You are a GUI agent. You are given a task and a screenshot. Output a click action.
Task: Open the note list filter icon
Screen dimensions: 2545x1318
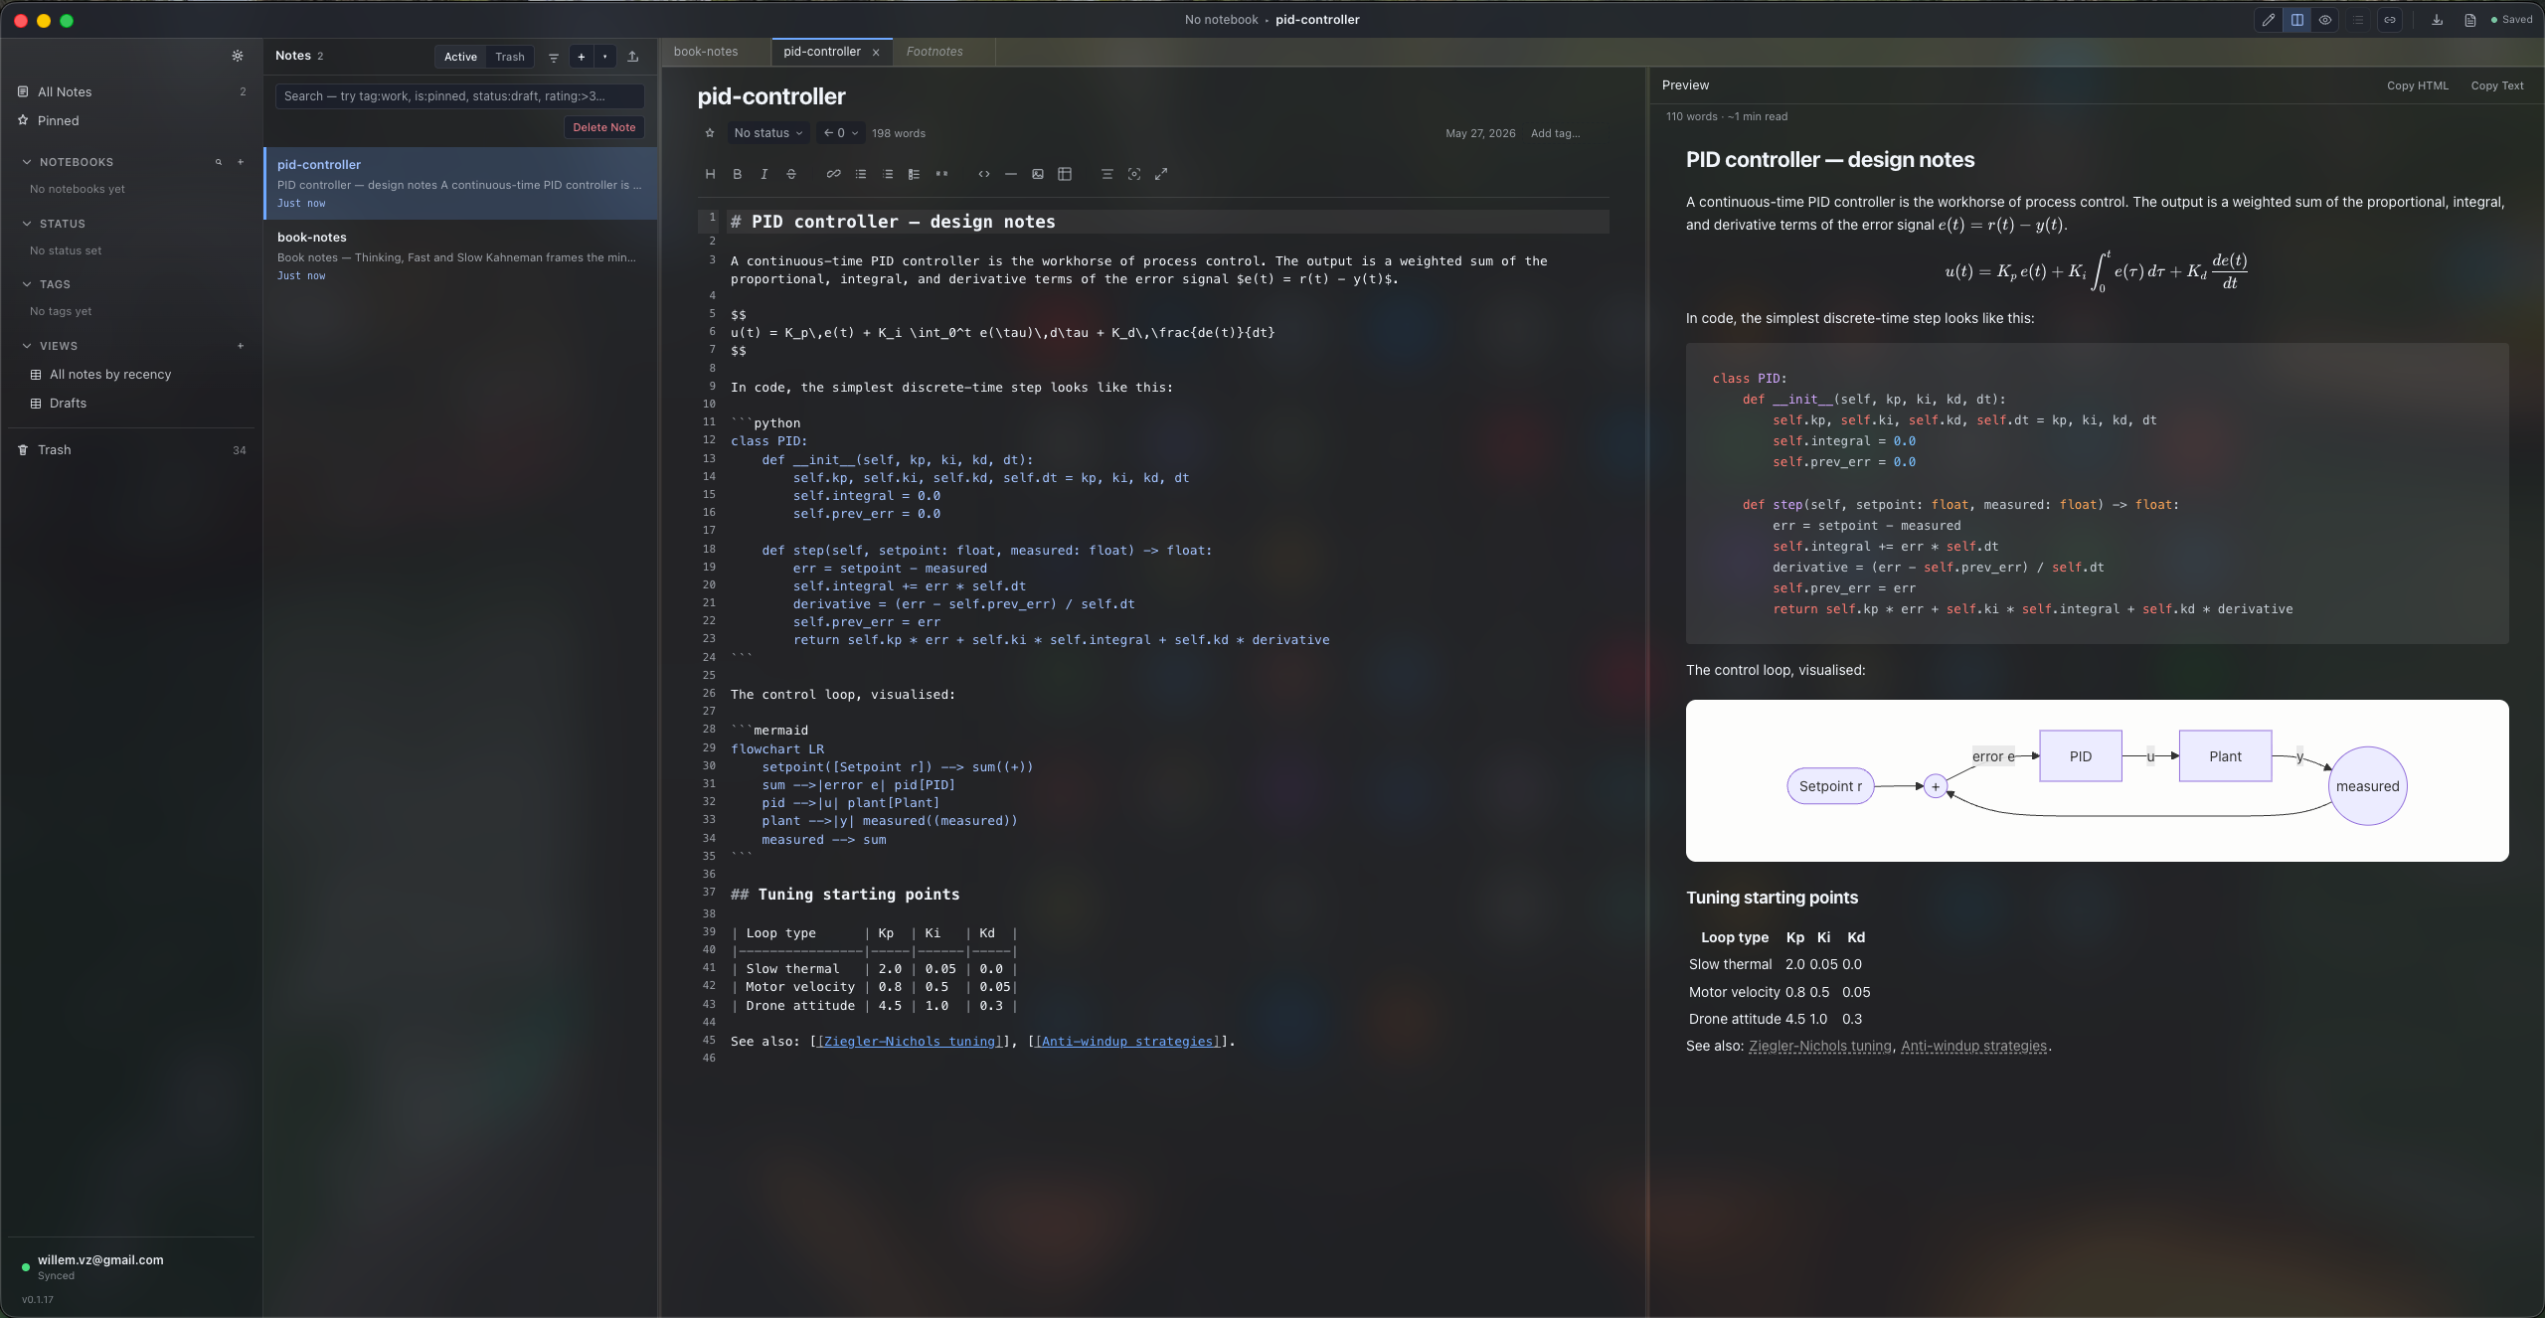point(554,57)
